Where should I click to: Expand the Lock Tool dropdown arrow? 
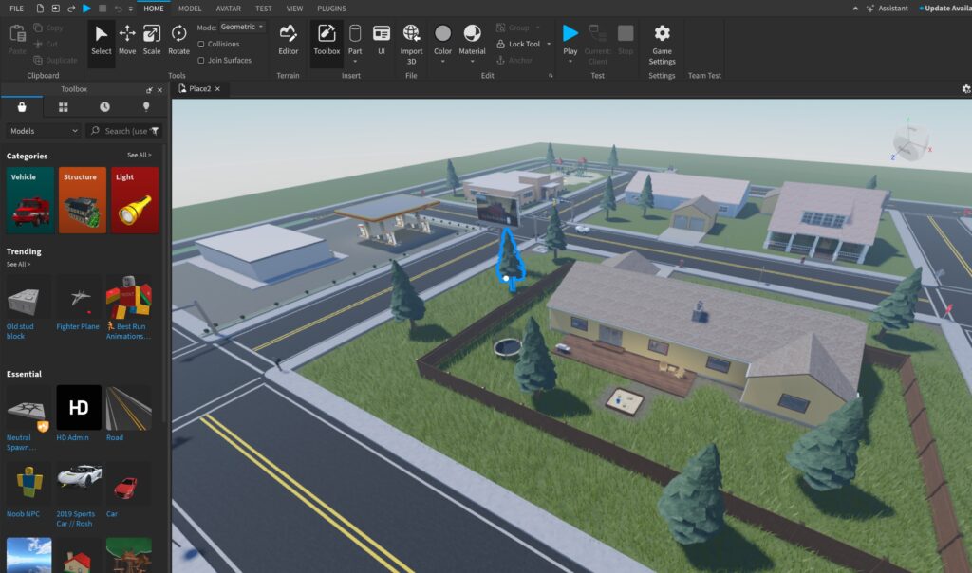point(549,44)
